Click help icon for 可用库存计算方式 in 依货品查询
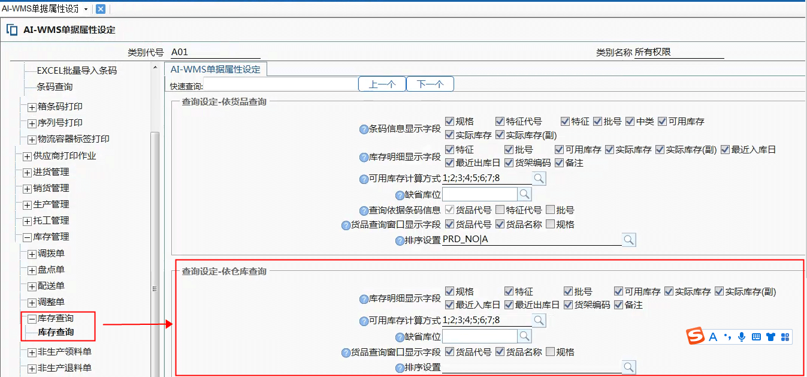The image size is (807, 377). [x=363, y=179]
